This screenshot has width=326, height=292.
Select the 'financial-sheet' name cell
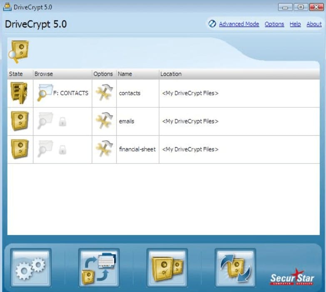(x=137, y=149)
